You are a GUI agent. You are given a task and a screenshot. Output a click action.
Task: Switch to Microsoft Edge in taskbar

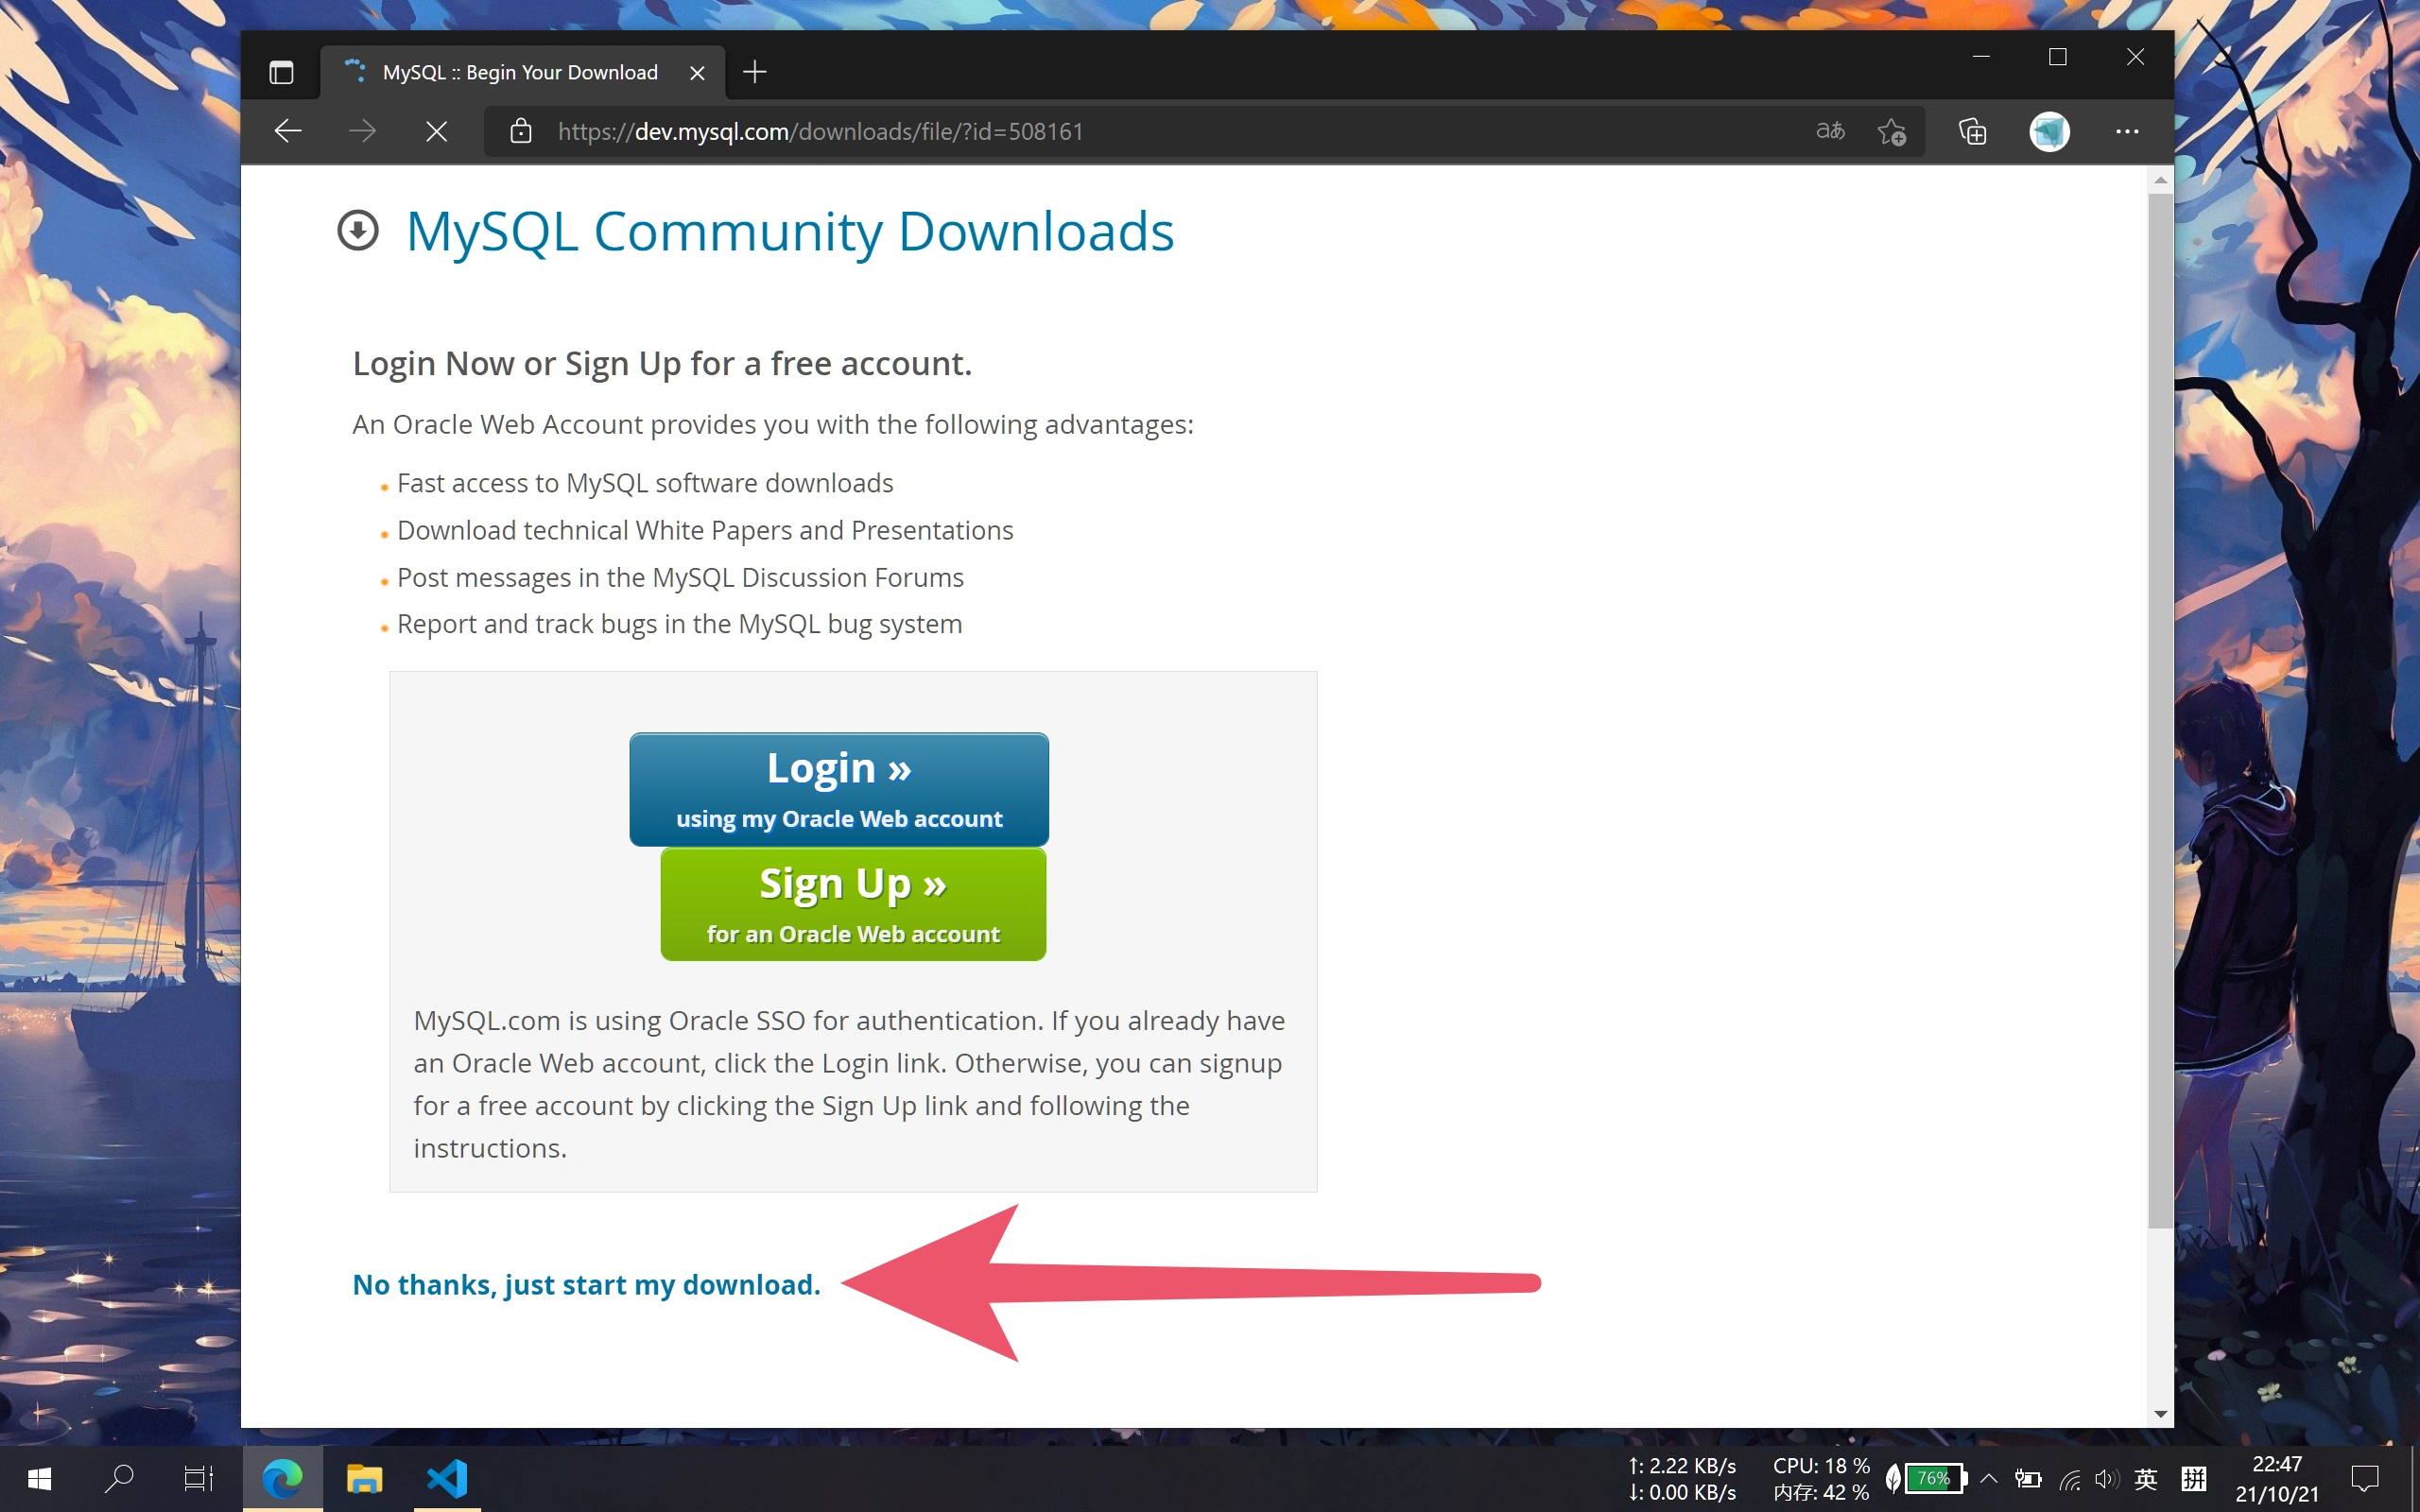[x=282, y=1478]
